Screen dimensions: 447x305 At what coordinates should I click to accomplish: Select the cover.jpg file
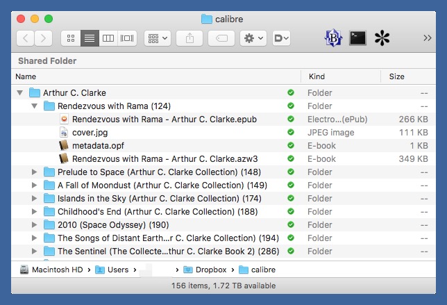(x=90, y=133)
